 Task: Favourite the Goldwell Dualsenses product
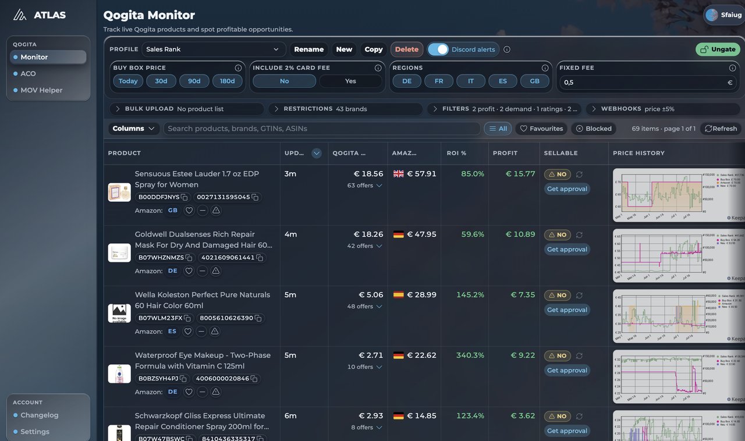189,271
